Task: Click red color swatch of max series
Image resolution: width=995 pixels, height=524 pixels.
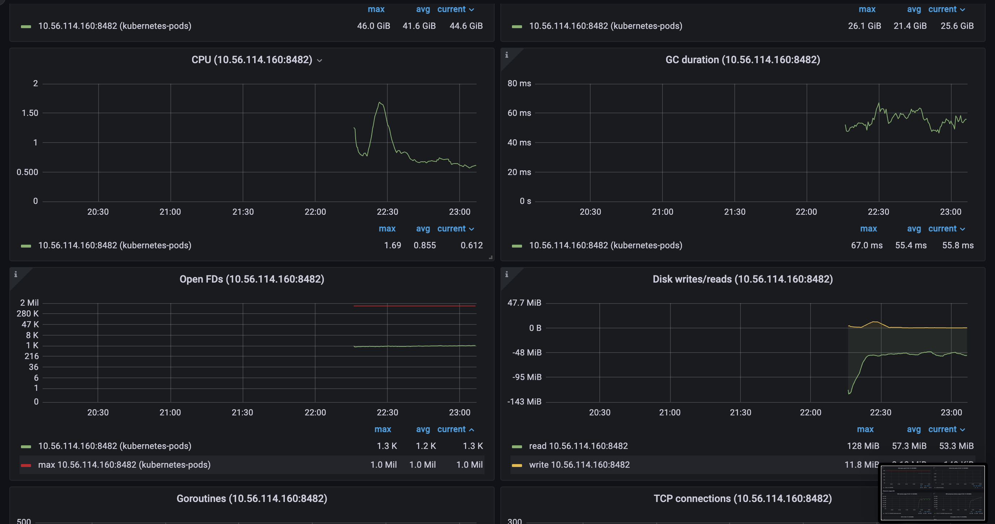Action: 26,465
